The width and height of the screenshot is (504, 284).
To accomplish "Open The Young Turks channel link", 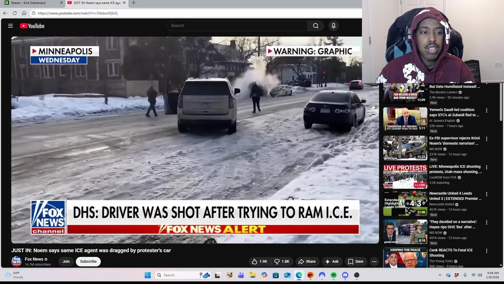I will (x=441, y=261).
